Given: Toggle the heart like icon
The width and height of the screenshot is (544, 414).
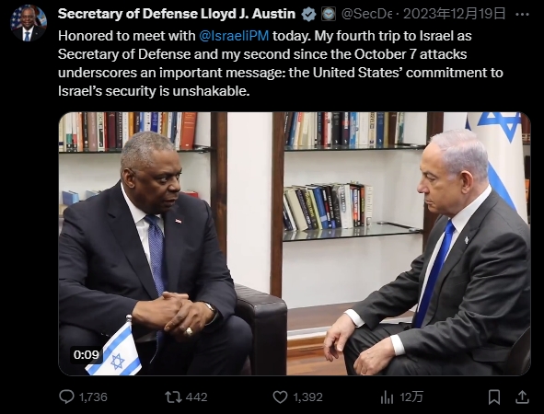Looking at the screenshot, I should [281, 397].
